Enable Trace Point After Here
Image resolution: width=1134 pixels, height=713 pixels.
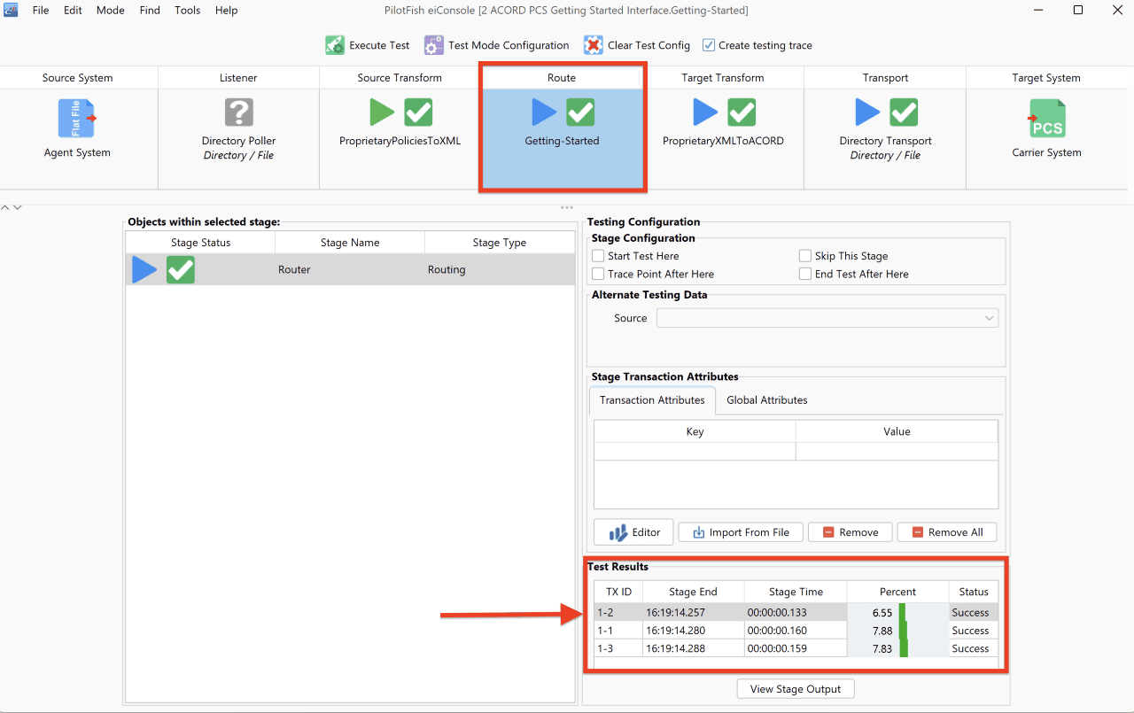tap(598, 275)
